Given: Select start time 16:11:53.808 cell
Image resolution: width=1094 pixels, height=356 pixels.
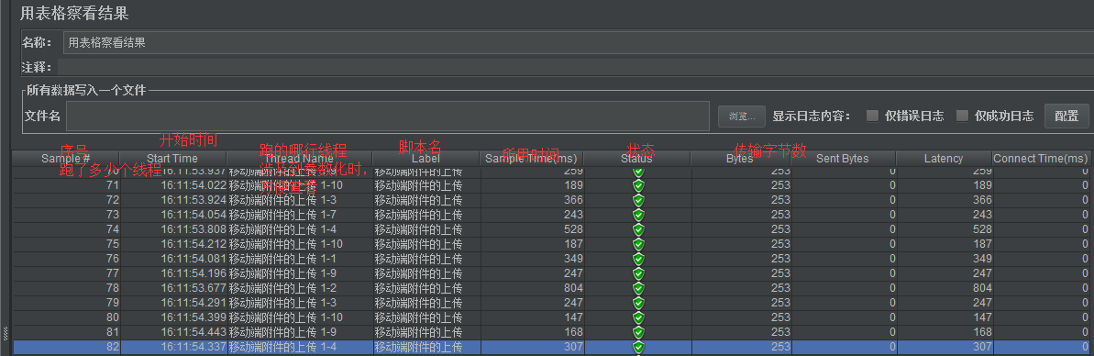Looking at the screenshot, I should pyautogui.click(x=173, y=229).
